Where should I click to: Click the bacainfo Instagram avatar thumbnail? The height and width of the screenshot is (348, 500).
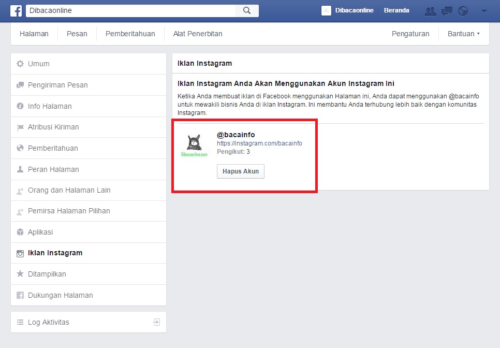click(194, 146)
